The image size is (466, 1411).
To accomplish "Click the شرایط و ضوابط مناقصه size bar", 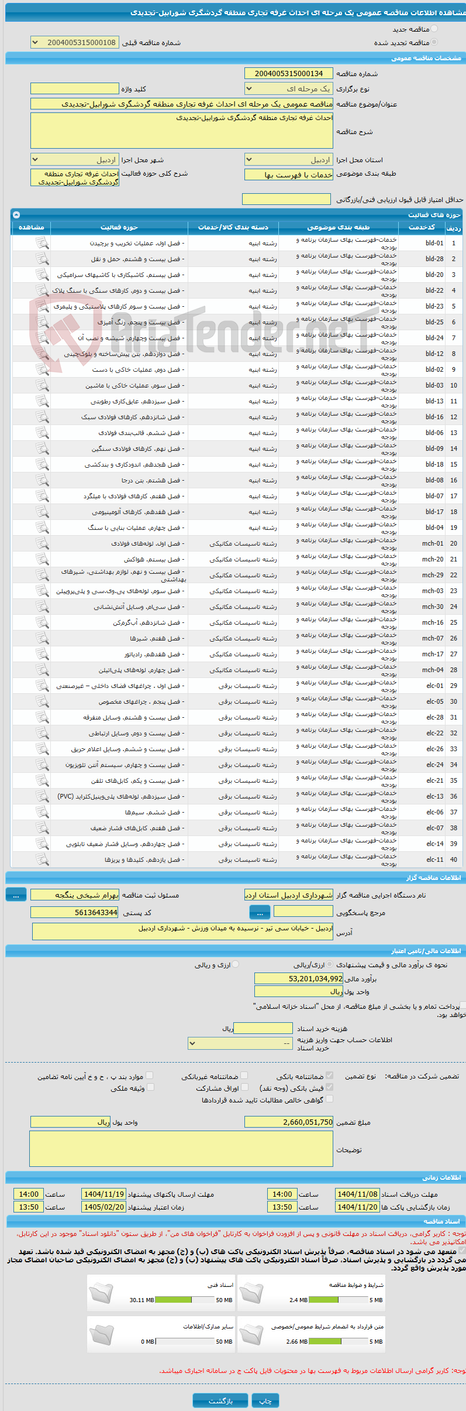I will pyautogui.click(x=338, y=1300).
